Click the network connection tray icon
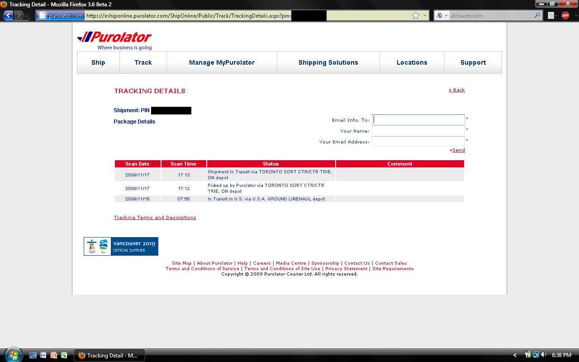This screenshot has height=362, width=579. pyautogui.click(x=536, y=355)
